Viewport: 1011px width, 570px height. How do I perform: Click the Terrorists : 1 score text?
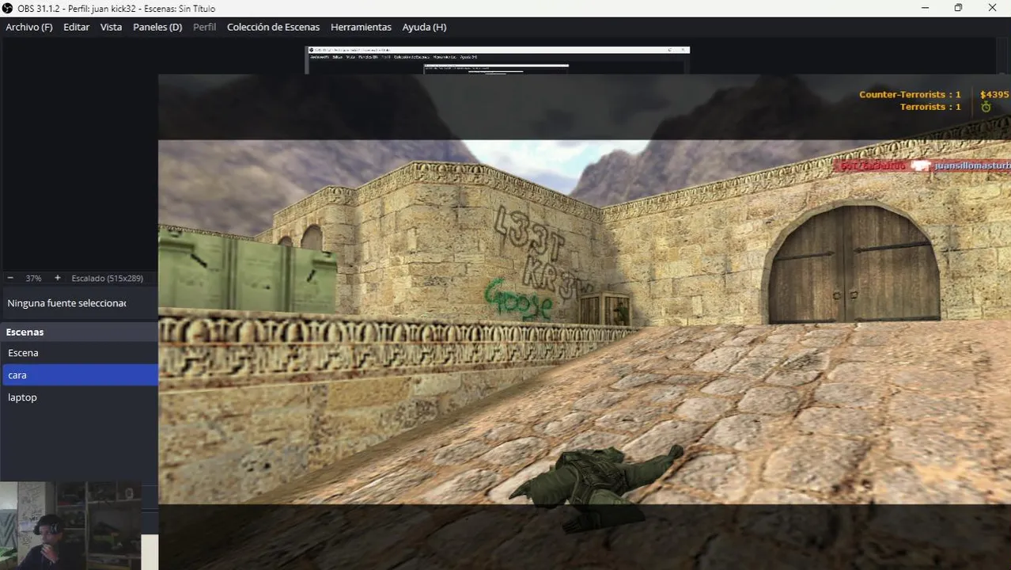tap(930, 107)
